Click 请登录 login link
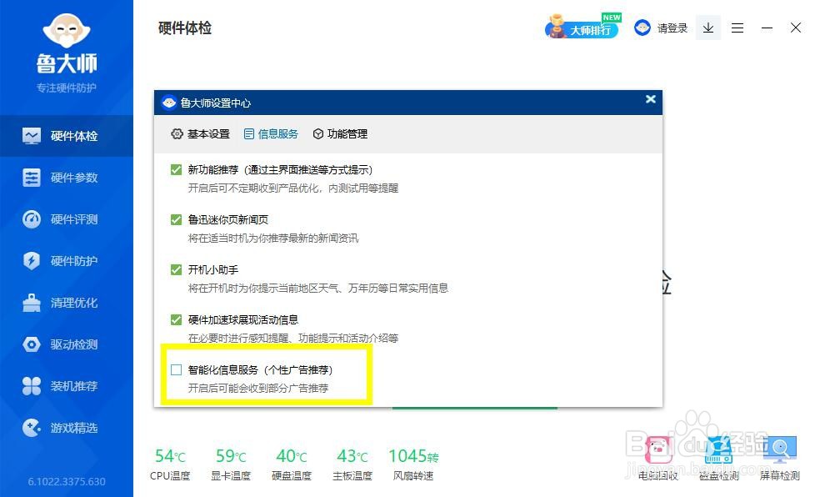 [672, 28]
